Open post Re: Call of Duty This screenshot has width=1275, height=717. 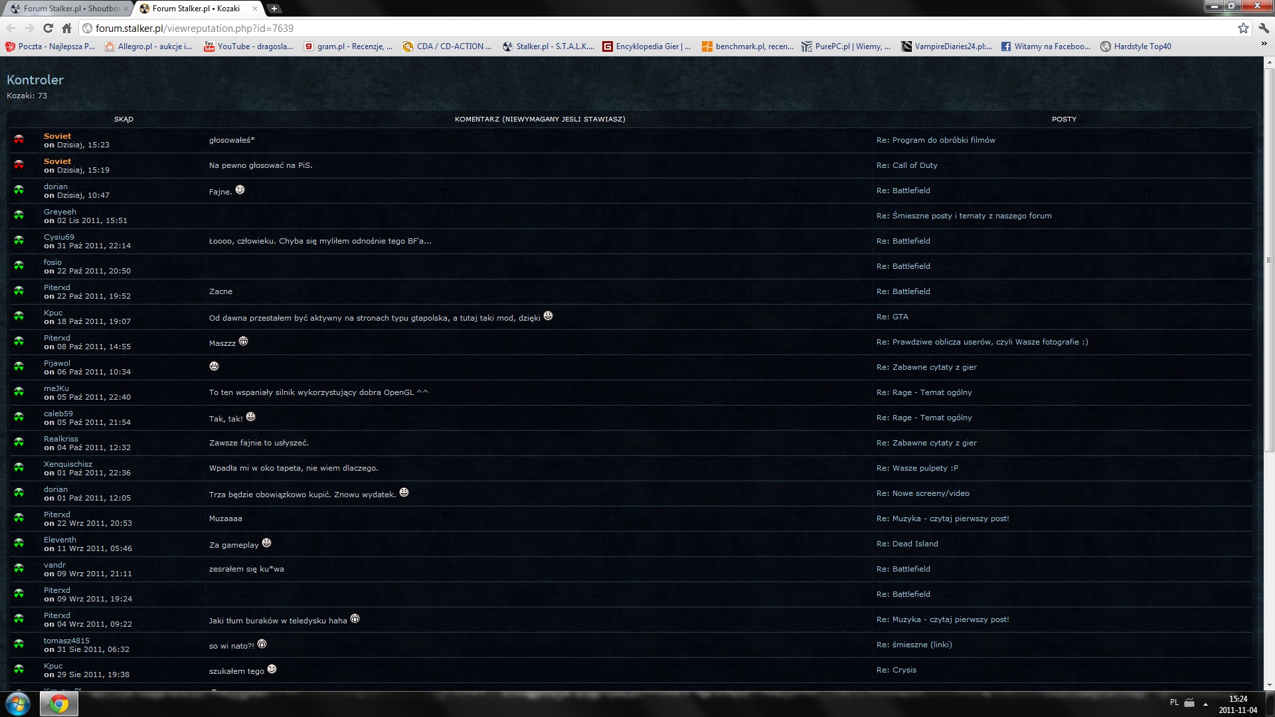tap(907, 165)
